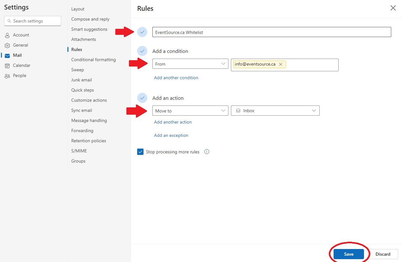Click Add another action link
This screenshot has width=402, height=262.
click(x=173, y=122)
